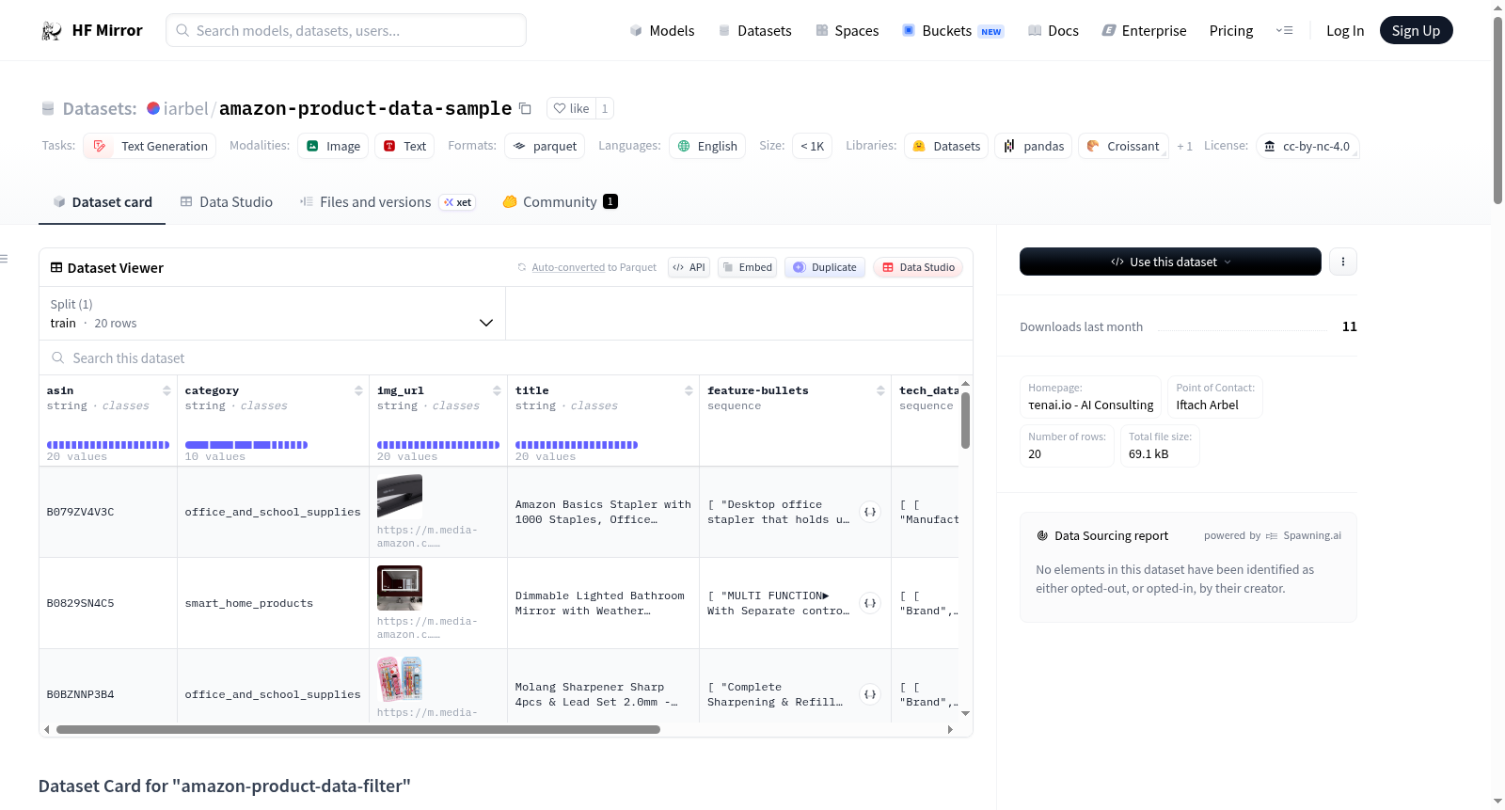Select the Text Generation task tag

(150, 146)
